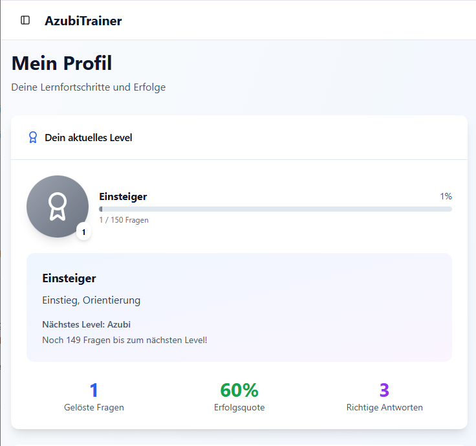Click the level 1 badge
The image size is (476, 446).
(x=83, y=232)
